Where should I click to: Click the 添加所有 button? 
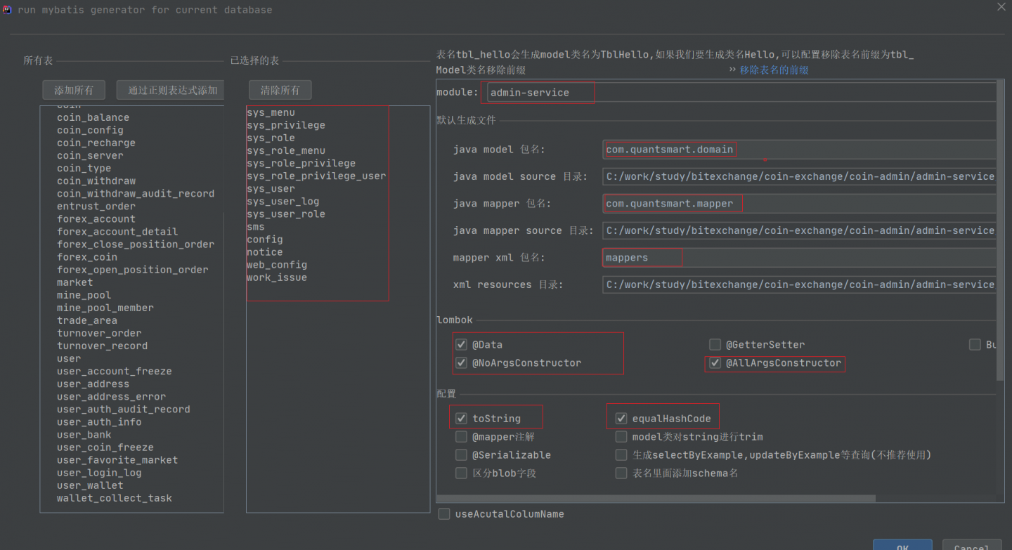(74, 90)
